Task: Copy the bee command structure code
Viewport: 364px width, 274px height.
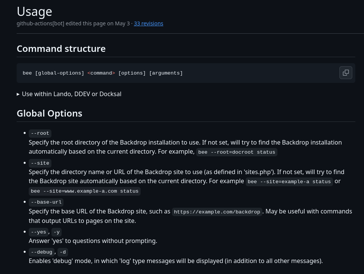Action: coord(345,73)
